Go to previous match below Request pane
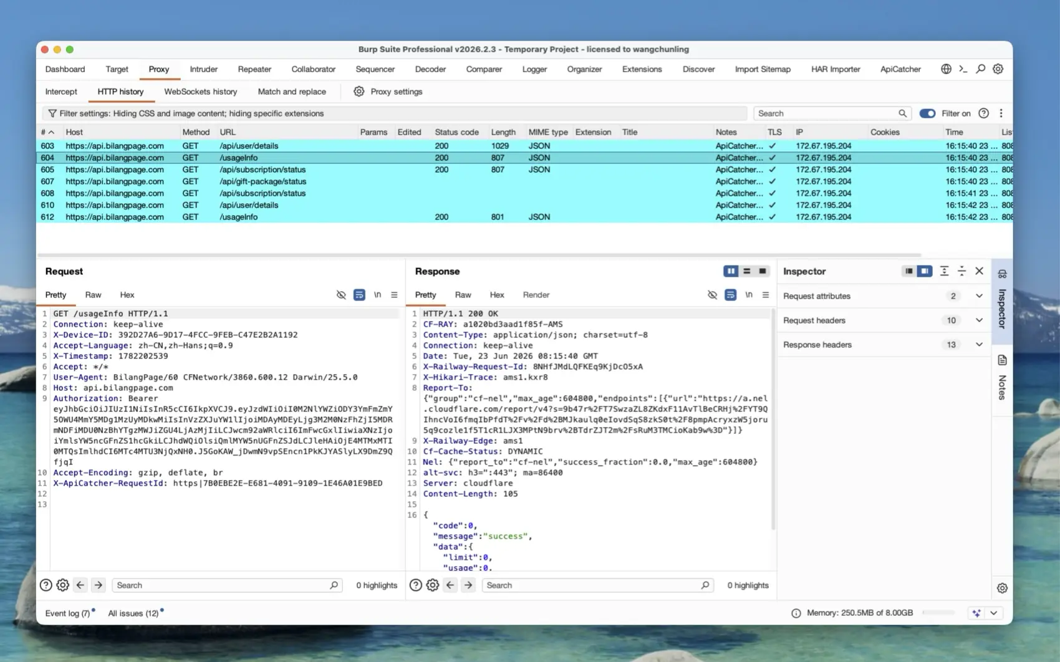This screenshot has width=1060, height=662. (x=80, y=585)
